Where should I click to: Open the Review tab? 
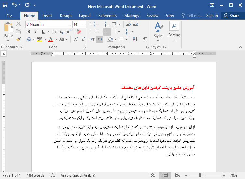pos(152,16)
